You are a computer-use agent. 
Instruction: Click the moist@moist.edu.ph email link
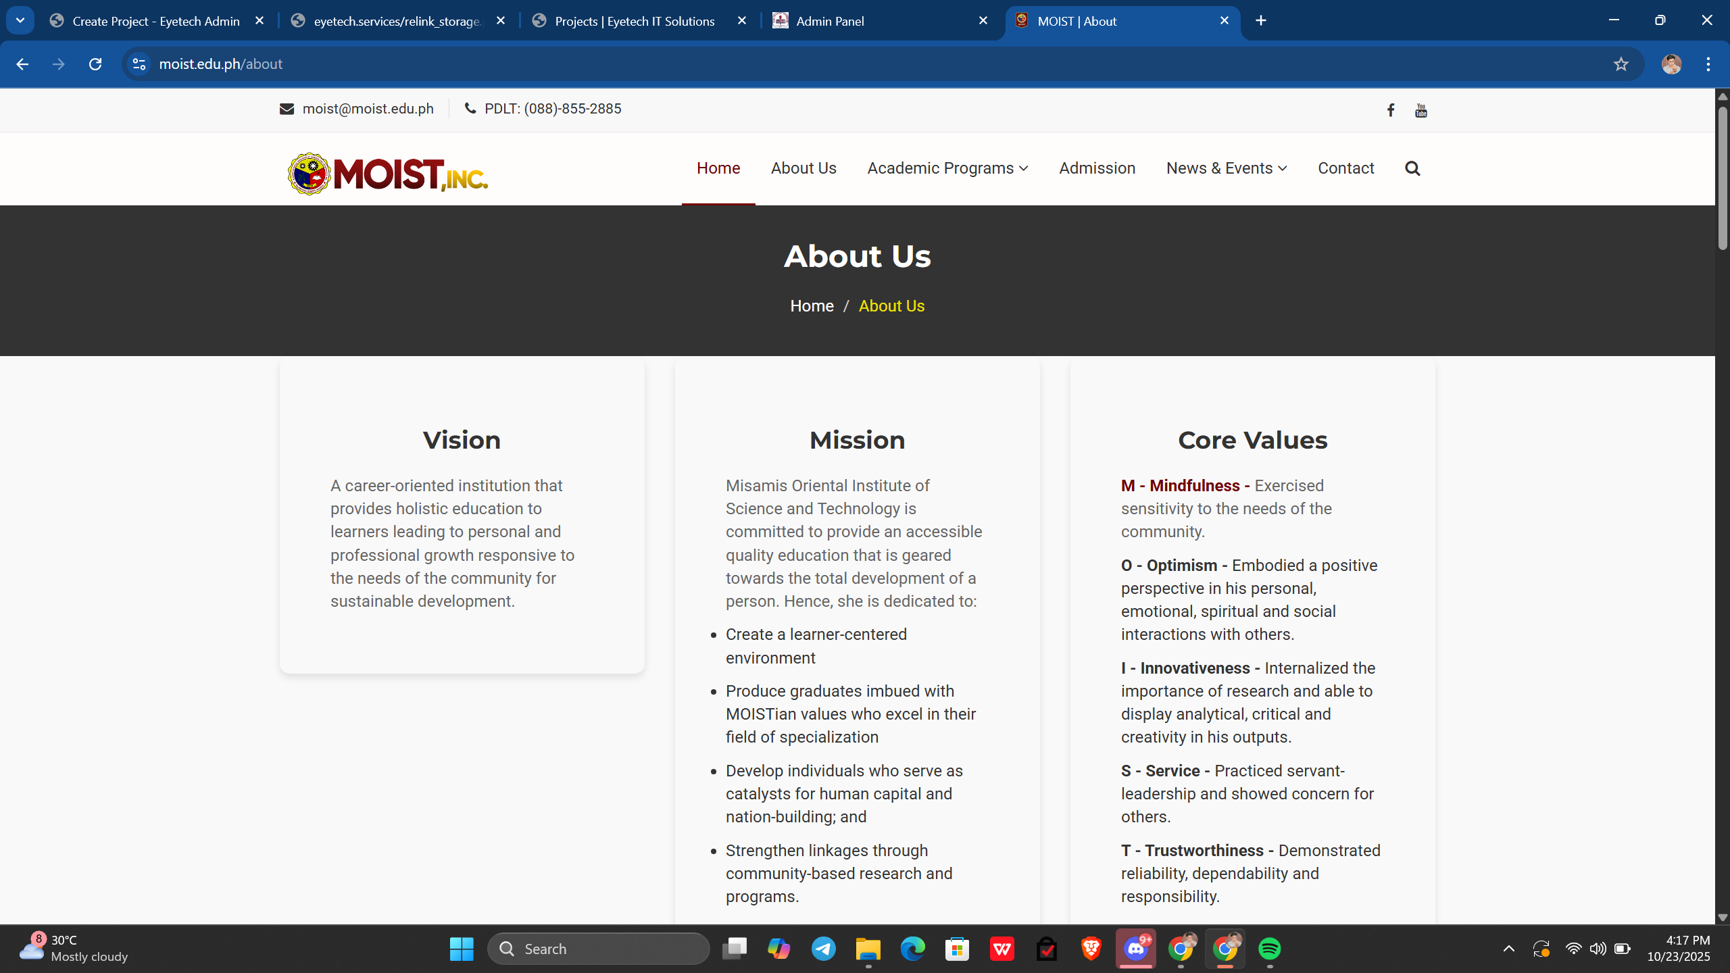[368, 109]
